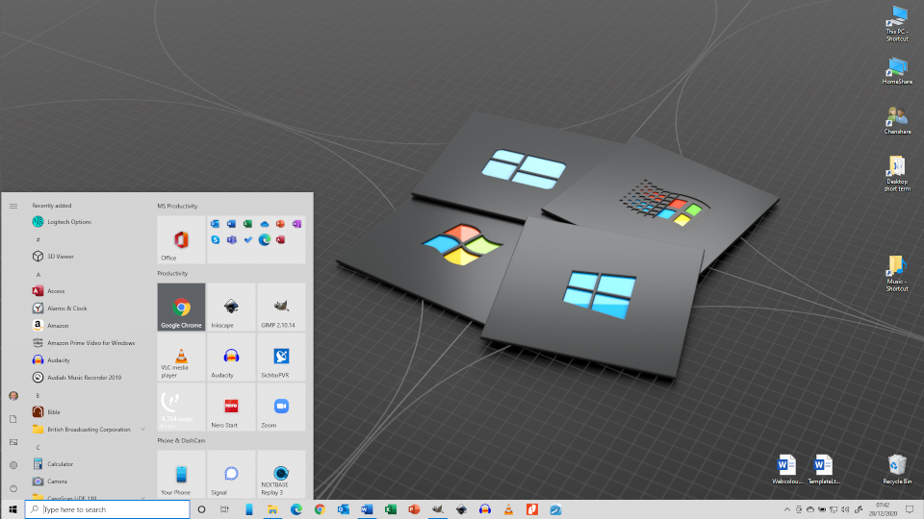Screen dimensions: 924x519
Task: Select the Desktop short term folder icon
Action: pyautogui.click(x=897, y=174)
